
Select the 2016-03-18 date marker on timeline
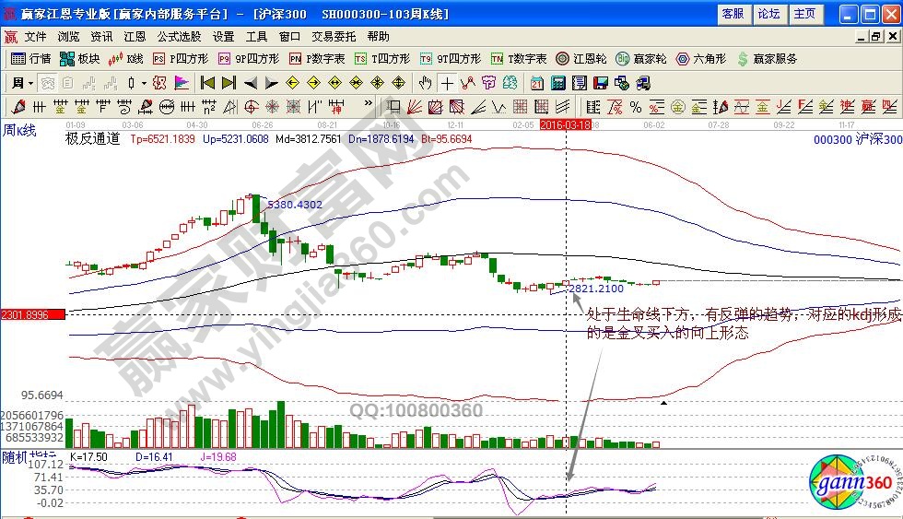565,124
